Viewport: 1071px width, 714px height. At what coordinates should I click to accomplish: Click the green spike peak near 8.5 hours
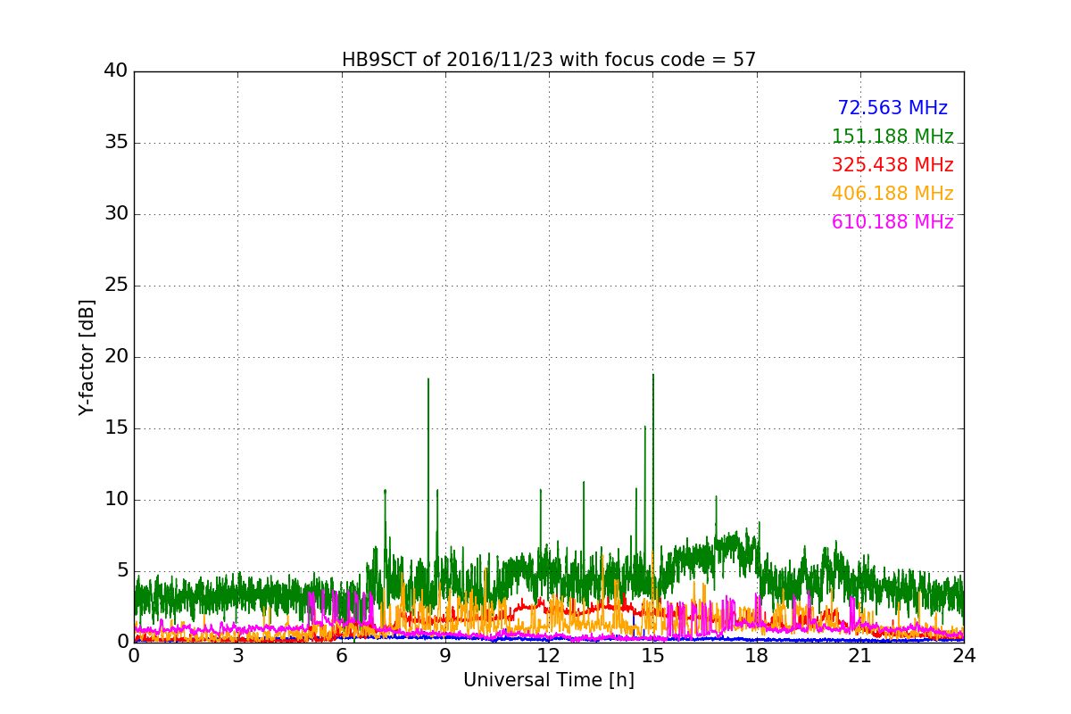pyautogui.click(x=428, y=380)
